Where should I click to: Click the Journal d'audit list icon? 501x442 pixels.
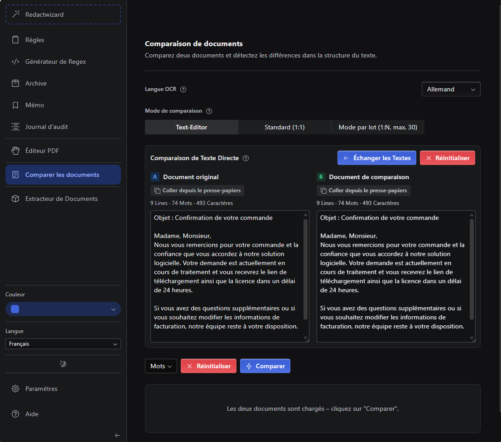[x=15, y=127]
